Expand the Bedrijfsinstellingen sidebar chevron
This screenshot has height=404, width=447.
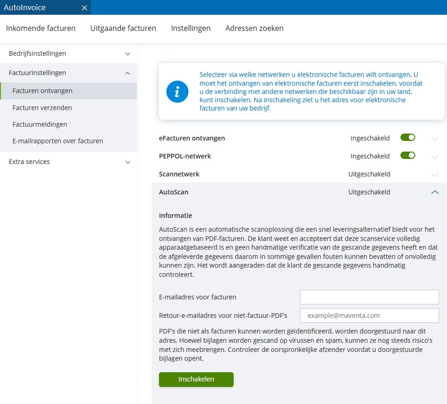click(x=128, y=54)
